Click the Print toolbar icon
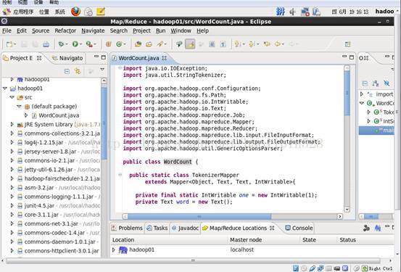Image resolution: width=401 pixels, height=272 pixels. [46, 44]
